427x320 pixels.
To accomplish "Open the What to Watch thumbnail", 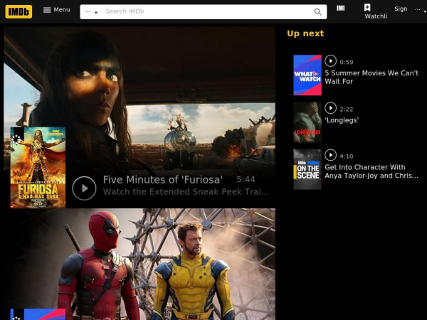I will [307, 75].
